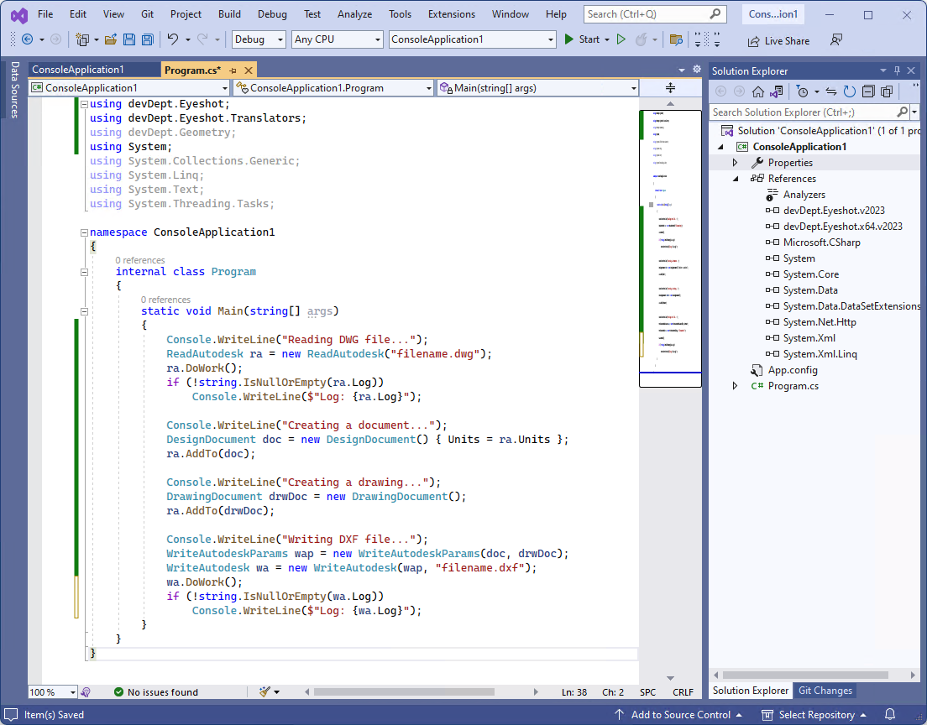Click the Live Share button
Screen dimensions: 927x725
click(x=778, y=40)
